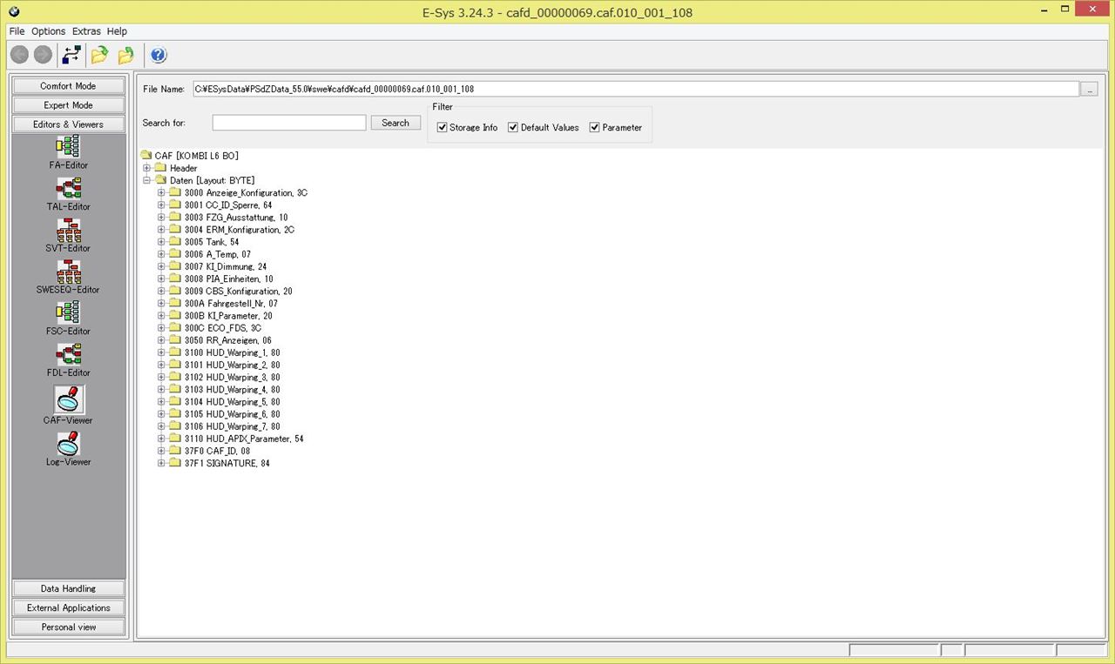Open the SVT-Editor
The width and height of the screenshot is (1115, 664).
click(69, 235)
